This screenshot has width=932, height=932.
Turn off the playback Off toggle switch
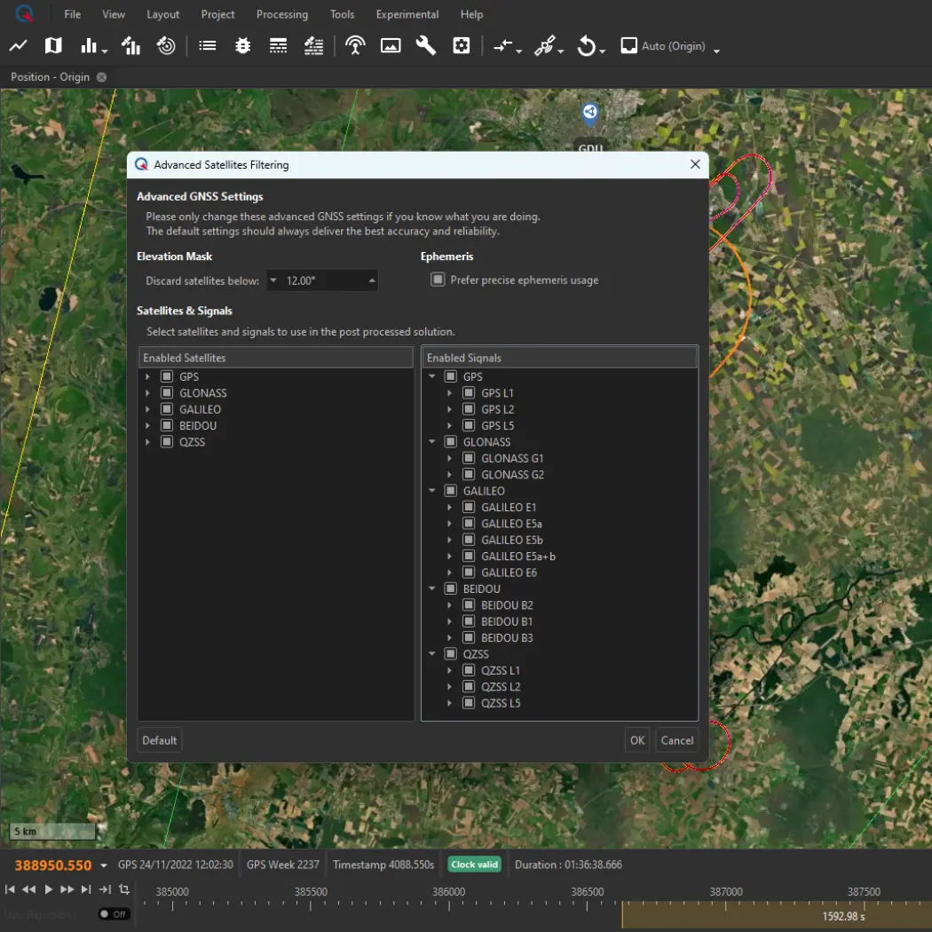pos(114,913)
